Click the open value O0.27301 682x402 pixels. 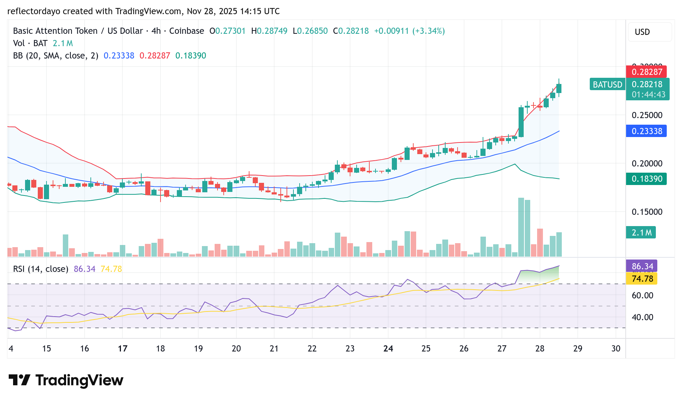pyautogui.click(x=228, y=31)
